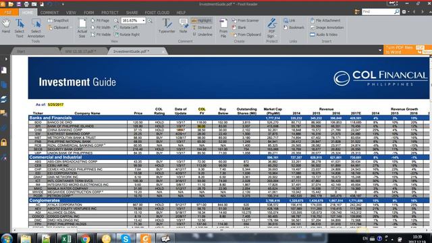The image size is (432, 243).
Task: Rotate the page left
Action: [x=126, y=28]
